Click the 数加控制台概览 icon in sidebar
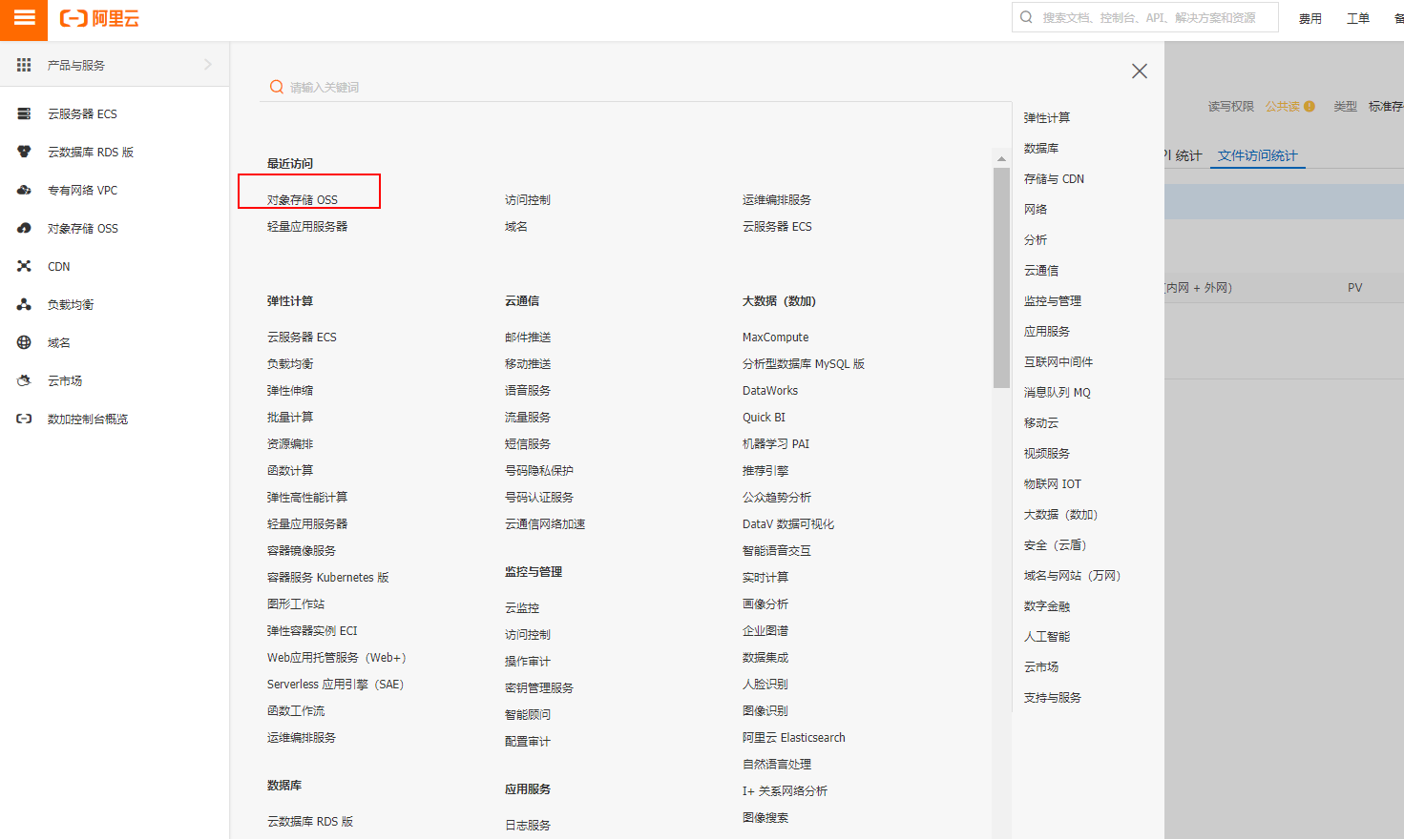 pos(24,419)
